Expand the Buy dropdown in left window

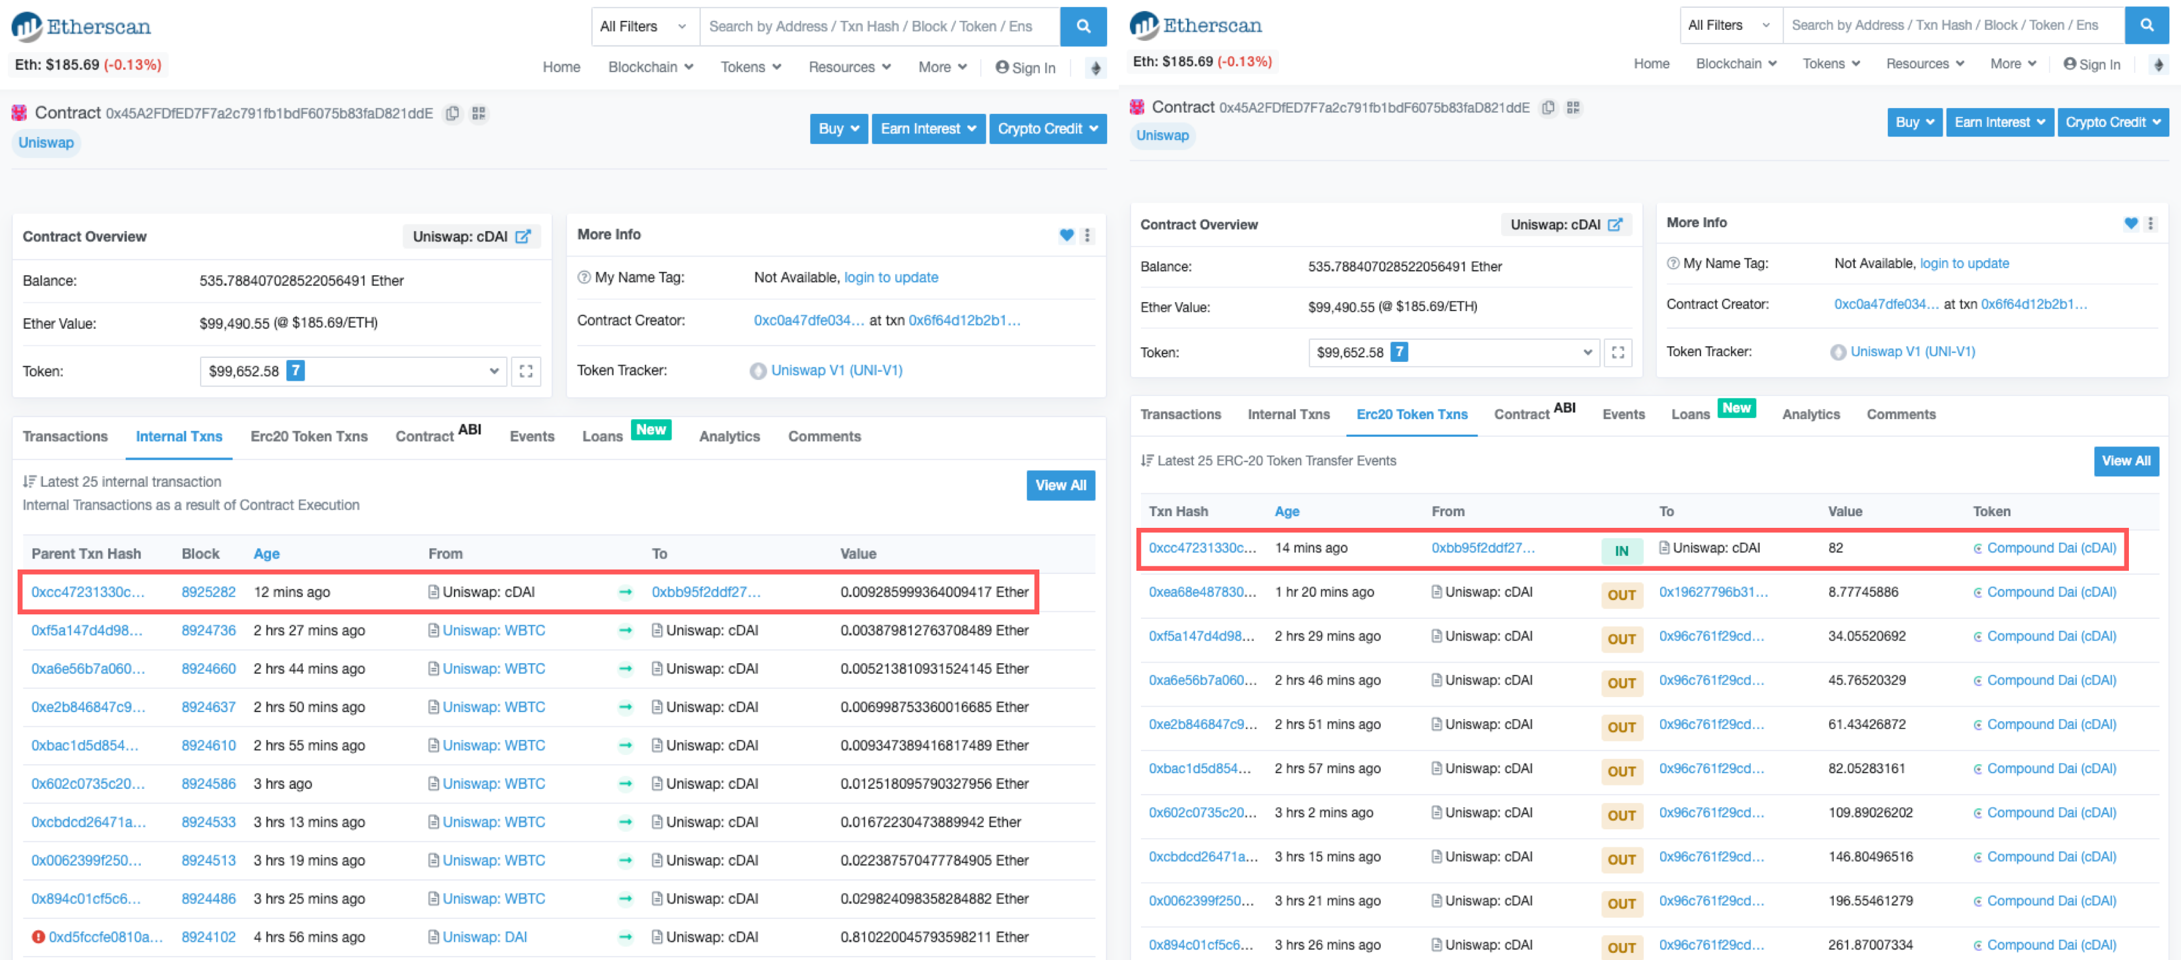(x=838, y=129)
